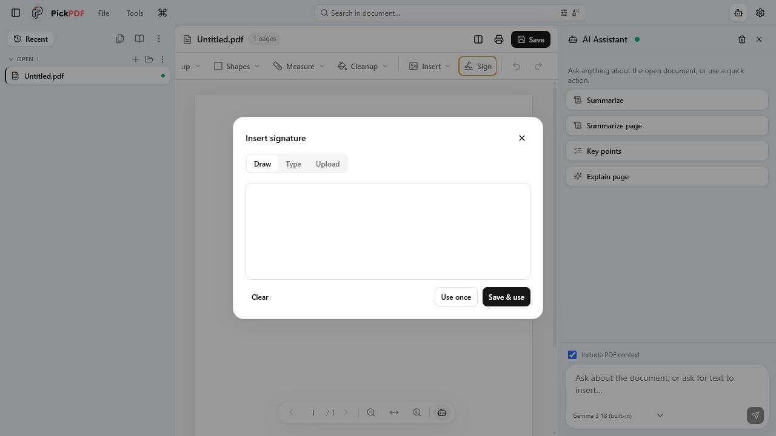Click the signature drawing canvas

click(388, 231)
